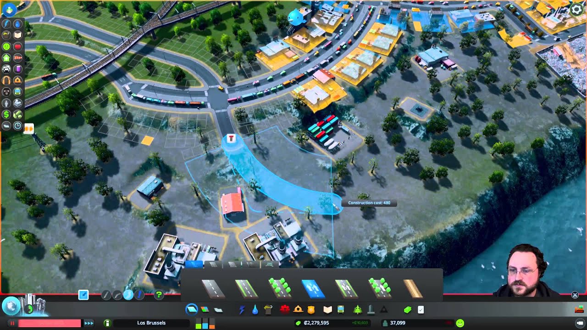Show the Population person info view
The width and height of the screenshot is (587, 330).
pyautogui.click(x=6, y=103)
